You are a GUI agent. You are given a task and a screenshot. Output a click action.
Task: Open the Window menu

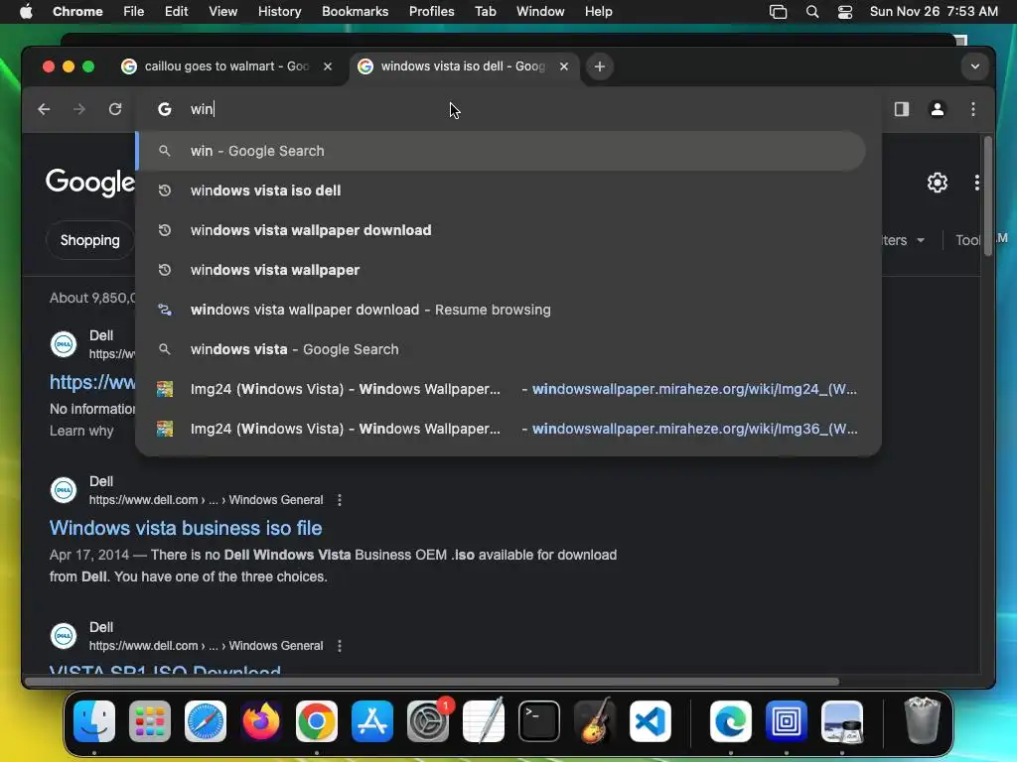click(540, 12)
